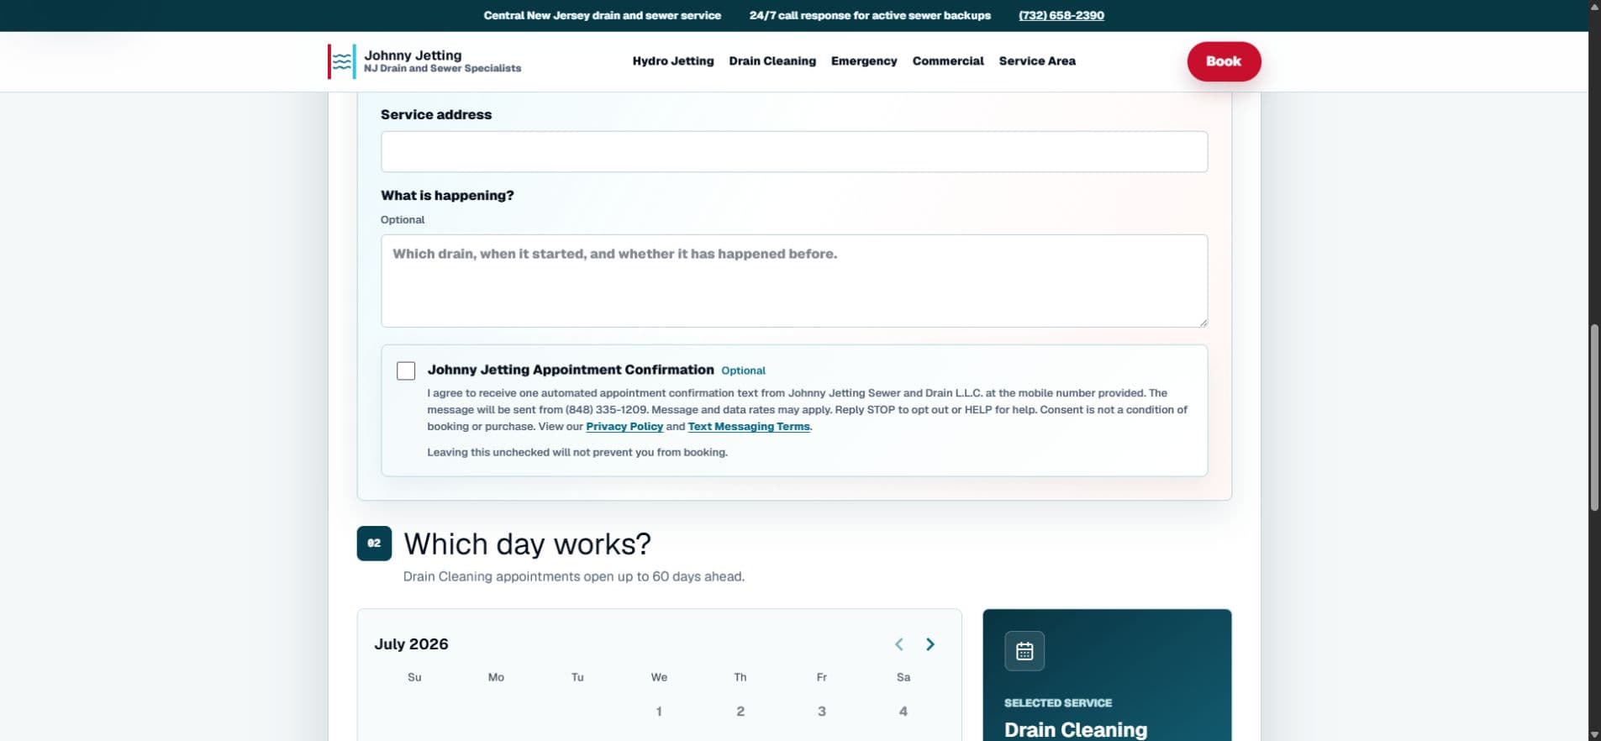Click the page vertical scrollbar thumb
Viewport: 1601px width, 741px height.
pos(1594,417)
